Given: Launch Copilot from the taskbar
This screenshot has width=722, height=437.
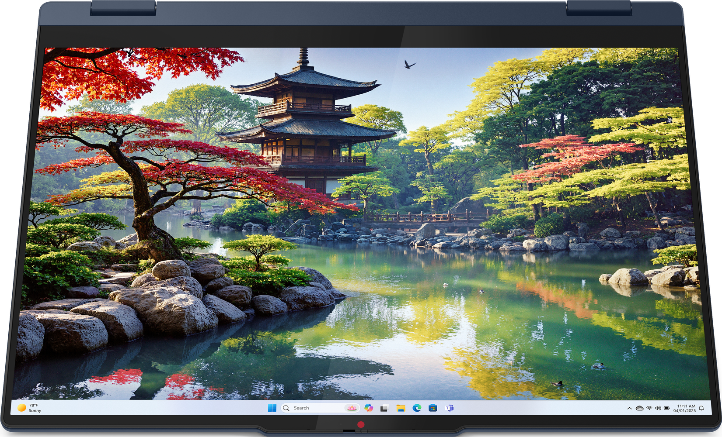Looking at the screenshot, I should (x=369, y=408).
